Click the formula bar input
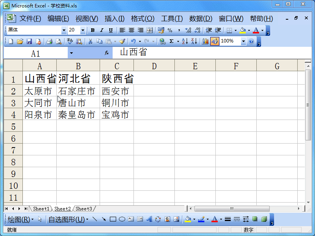The height and width of the screenshot is (236, 315). [211, 53]
